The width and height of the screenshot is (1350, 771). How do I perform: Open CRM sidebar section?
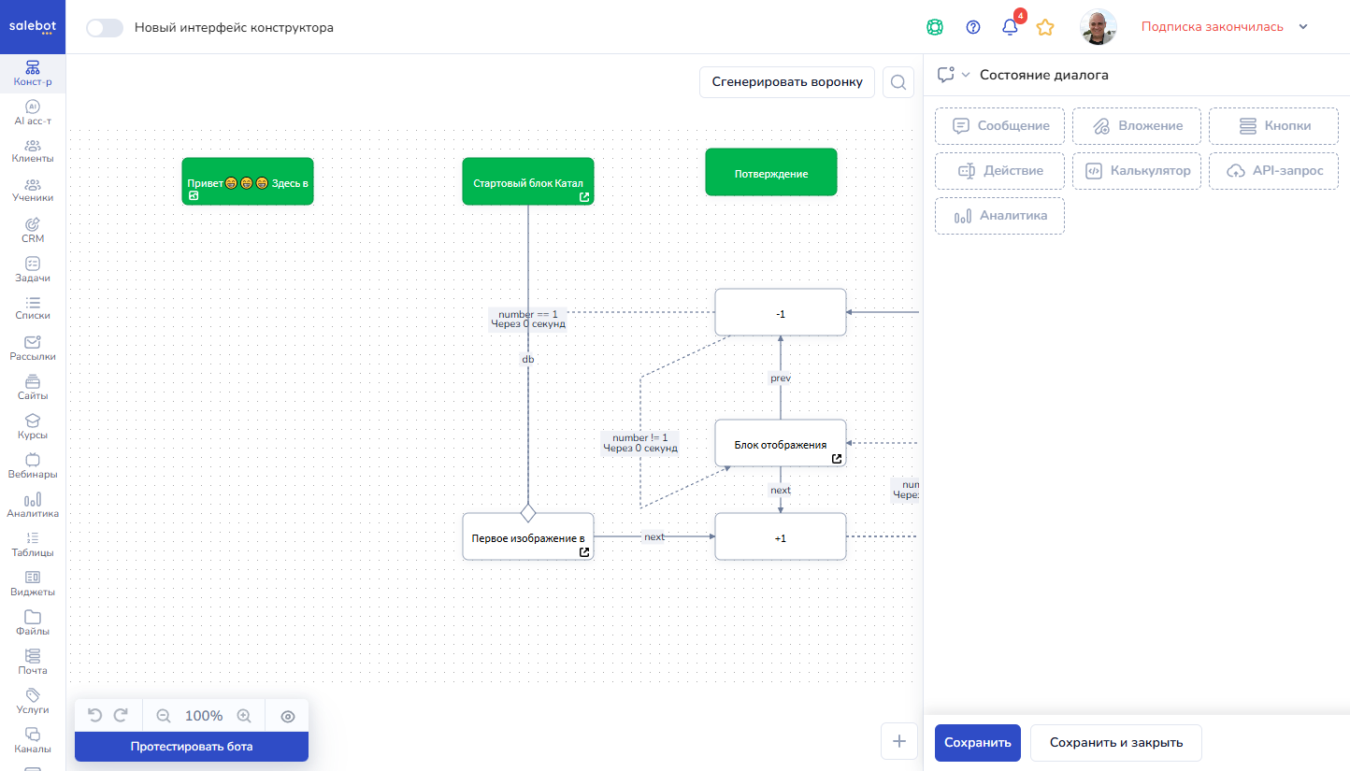point(33,231)
